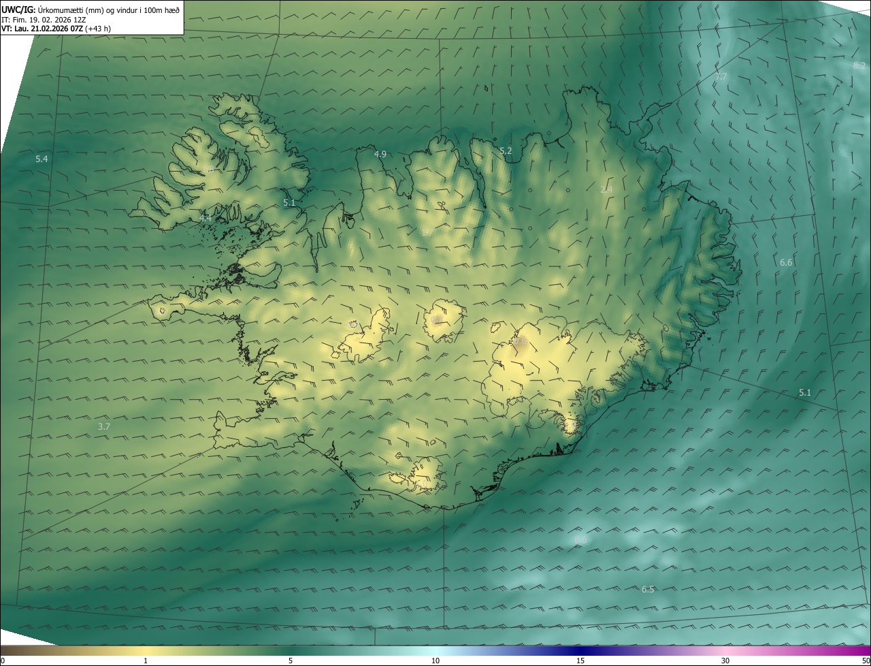Image resolution: width=871 pixels, height=666 pixels.
Task: Click the 'UWC/IG: Úrkomumætti (mm)' title line
Action: click(91, 9)
